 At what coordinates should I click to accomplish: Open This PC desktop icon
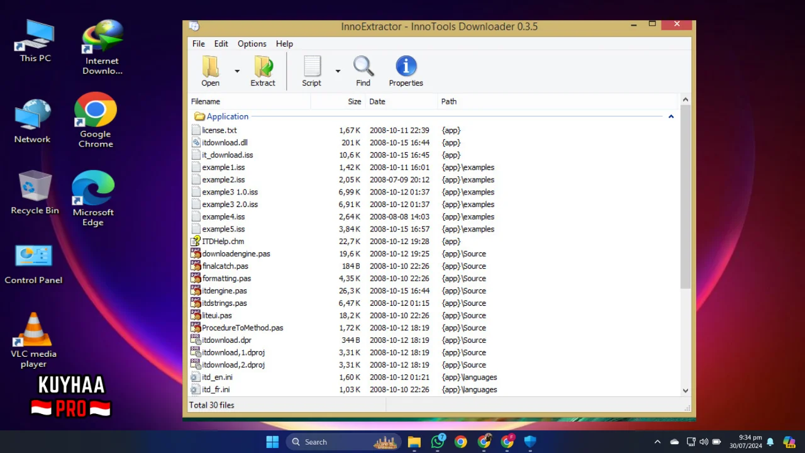[x=35, y=42]
